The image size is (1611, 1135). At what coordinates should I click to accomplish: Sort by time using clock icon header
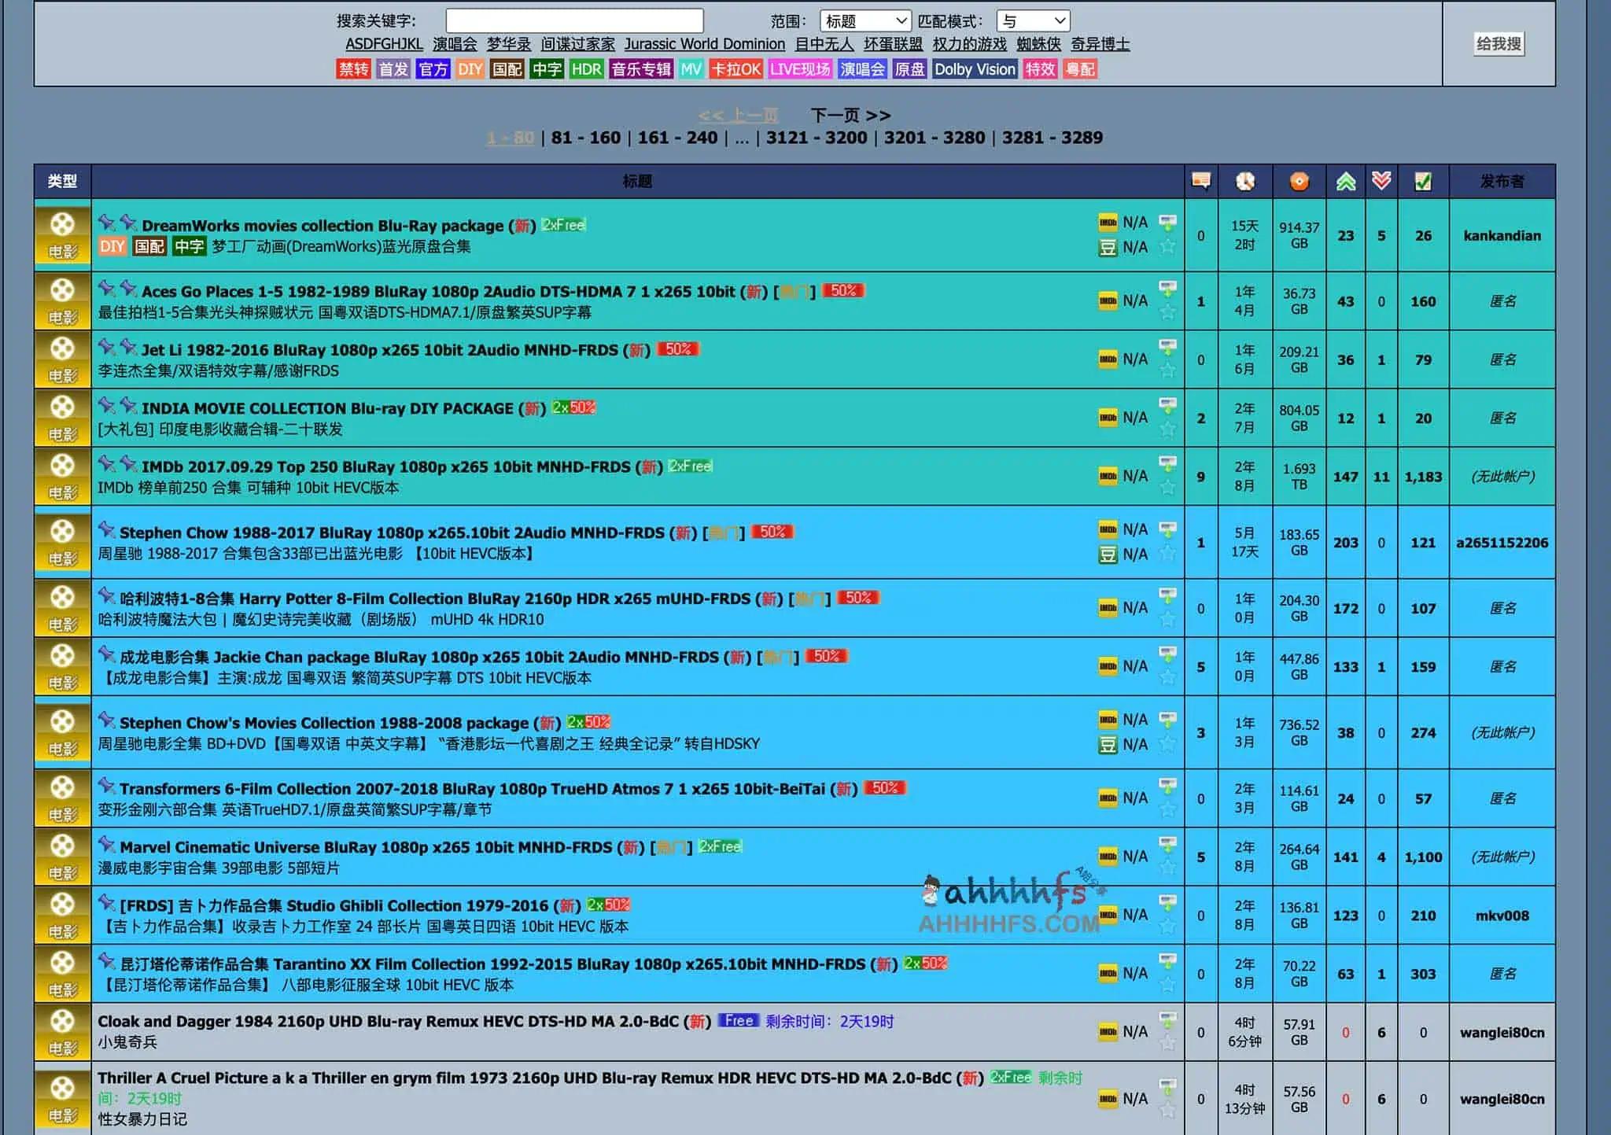(1244, 181)
